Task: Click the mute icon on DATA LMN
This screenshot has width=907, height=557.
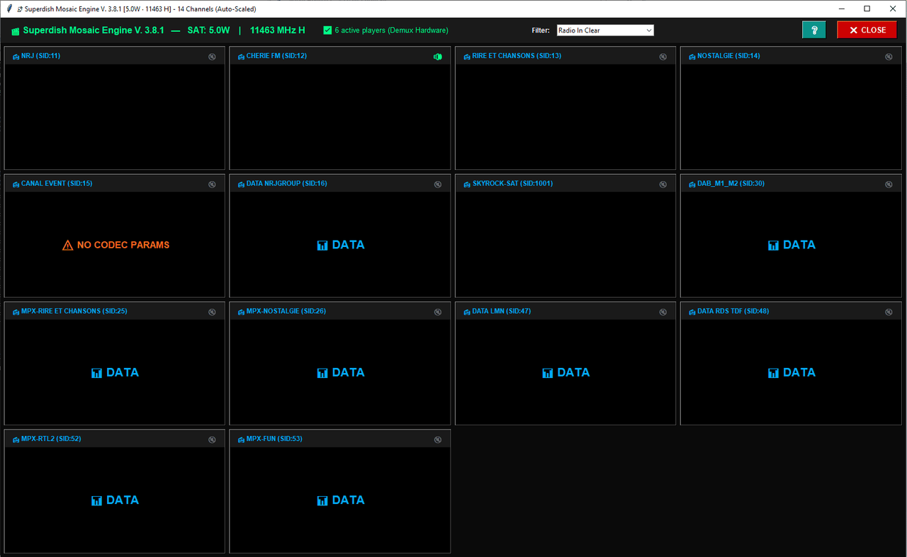Action: pyautogui.click(x=663, y=312)
